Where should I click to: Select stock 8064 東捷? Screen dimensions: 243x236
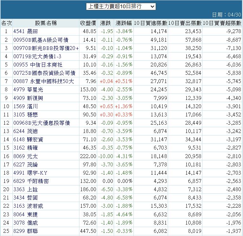point(26,214)
